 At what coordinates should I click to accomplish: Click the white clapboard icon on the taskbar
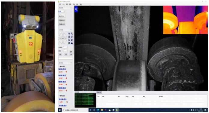pos(110,110)
